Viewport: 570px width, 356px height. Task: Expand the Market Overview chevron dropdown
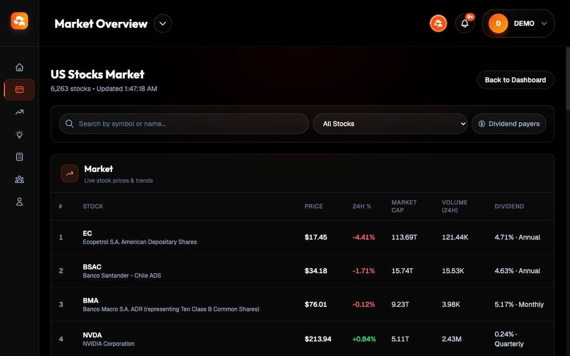point(163,24)
